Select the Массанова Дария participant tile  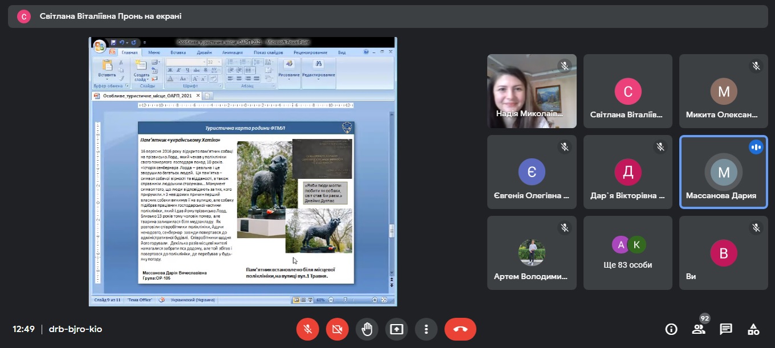tap(723, 172)
